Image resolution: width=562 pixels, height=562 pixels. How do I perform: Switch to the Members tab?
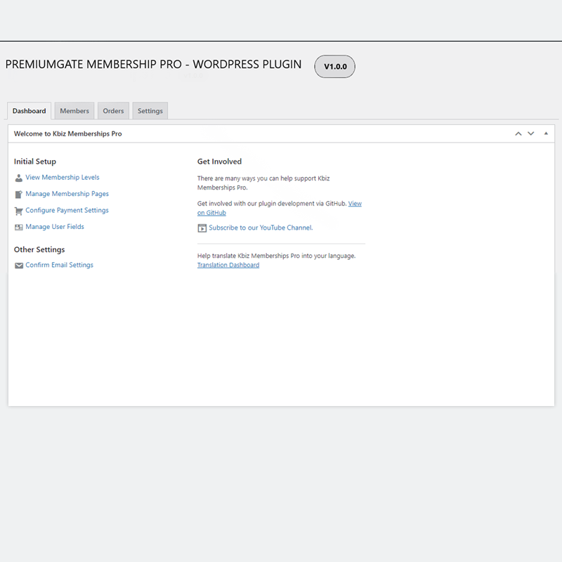pos(74,111)
